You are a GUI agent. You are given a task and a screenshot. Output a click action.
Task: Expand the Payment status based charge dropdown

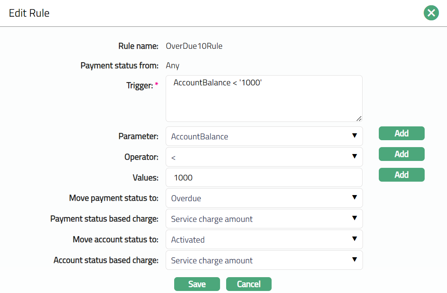point(264,219)
